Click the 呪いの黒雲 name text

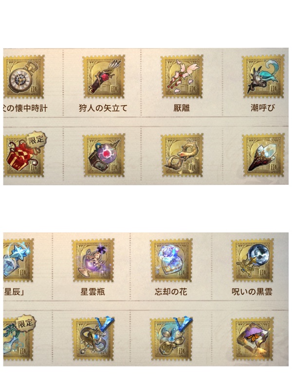(252, 292)
